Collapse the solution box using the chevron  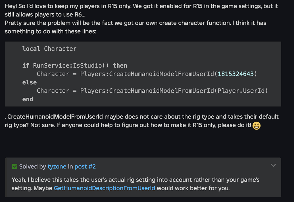[273, 165]
